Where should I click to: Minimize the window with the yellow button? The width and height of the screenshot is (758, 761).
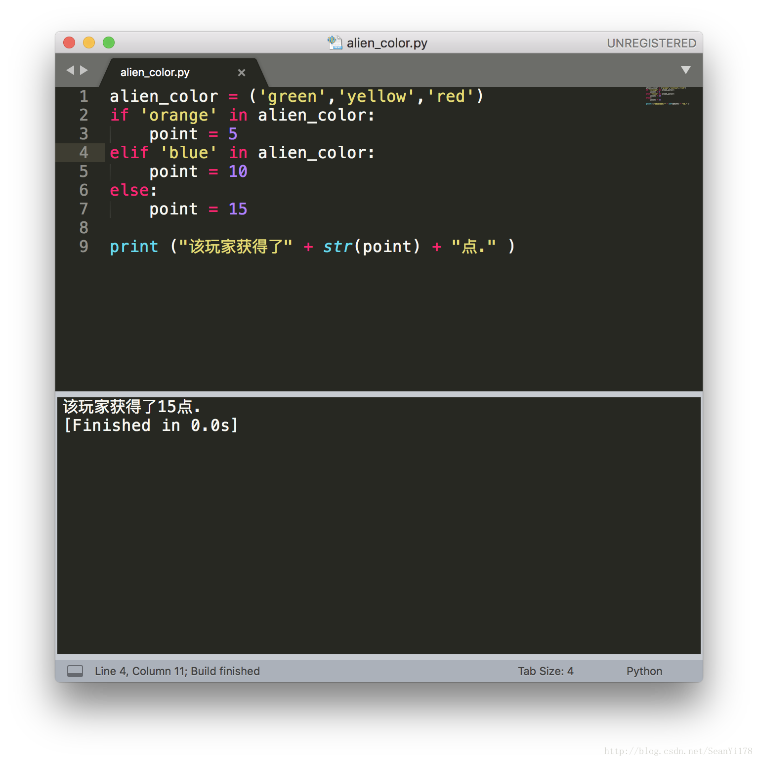89,42
